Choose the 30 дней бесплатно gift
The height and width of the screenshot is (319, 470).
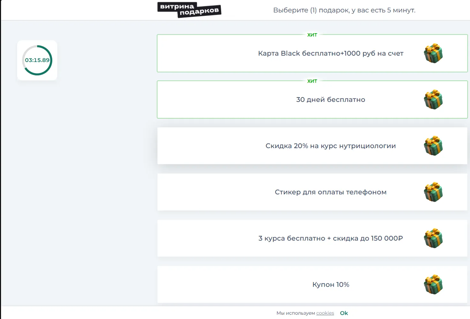point(312,100)
